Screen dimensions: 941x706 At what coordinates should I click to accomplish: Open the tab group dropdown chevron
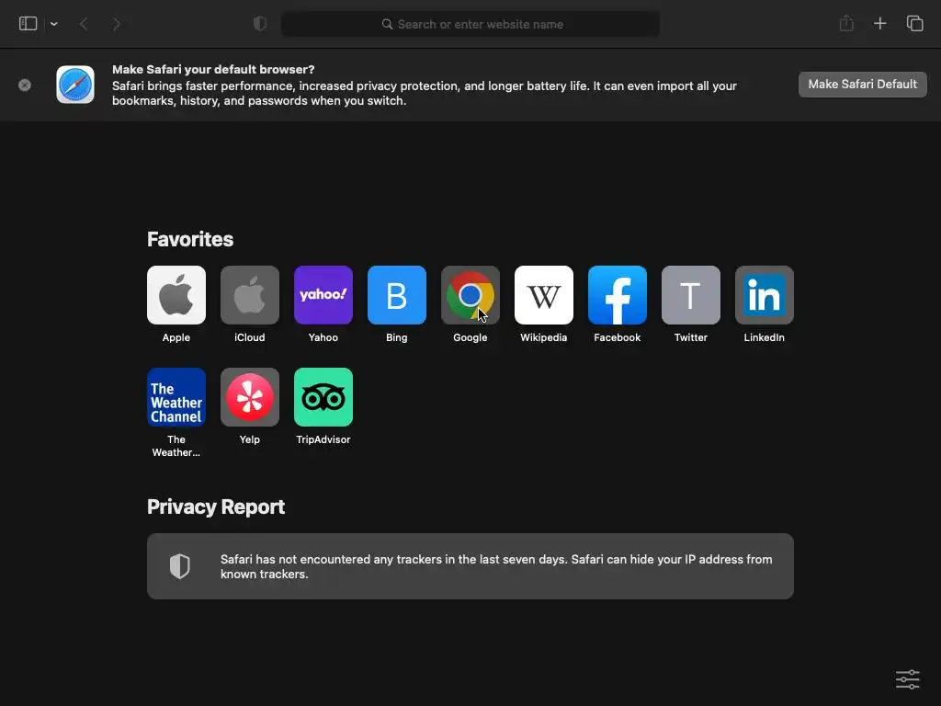point(54,24)
